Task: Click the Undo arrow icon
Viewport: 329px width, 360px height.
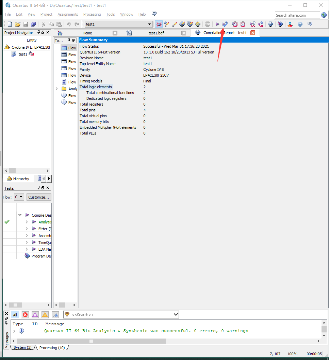Action: click(68, 24)
